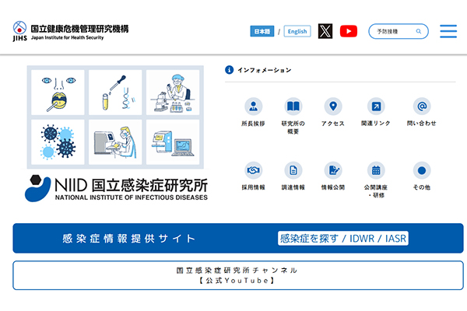Open 採用情報 handshake icon
The height and width of the screenshot is (311, 467).
[x=253, y=170]
